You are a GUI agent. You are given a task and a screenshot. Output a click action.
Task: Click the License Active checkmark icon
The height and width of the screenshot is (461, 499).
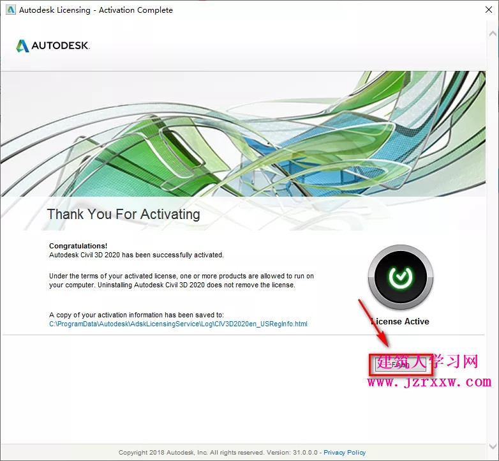point(400,277)
